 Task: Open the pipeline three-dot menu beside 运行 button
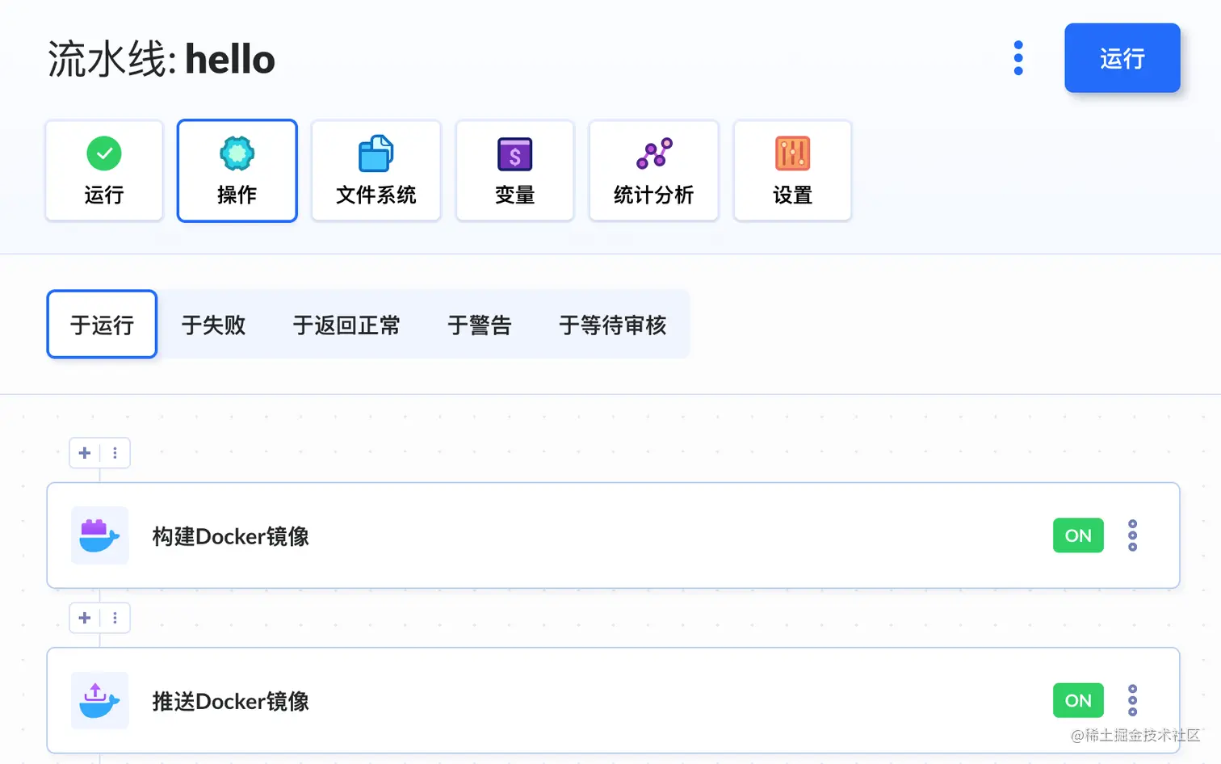pyautogui.click(x=1018, y=58)
